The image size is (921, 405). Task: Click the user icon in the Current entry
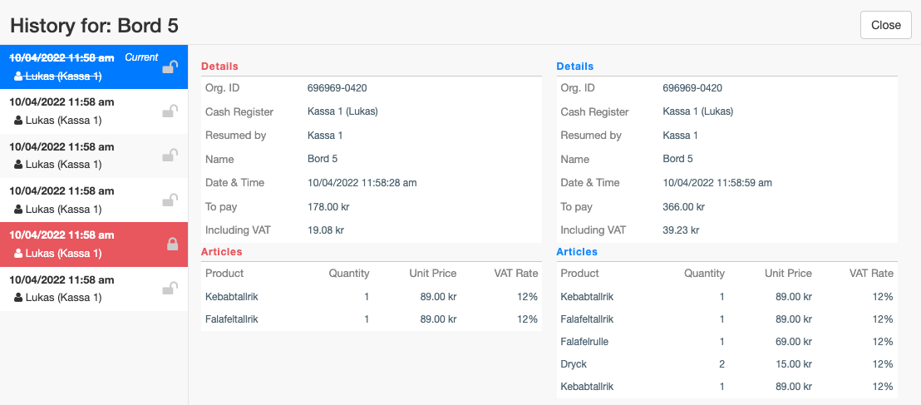click(x=18, y=76)
